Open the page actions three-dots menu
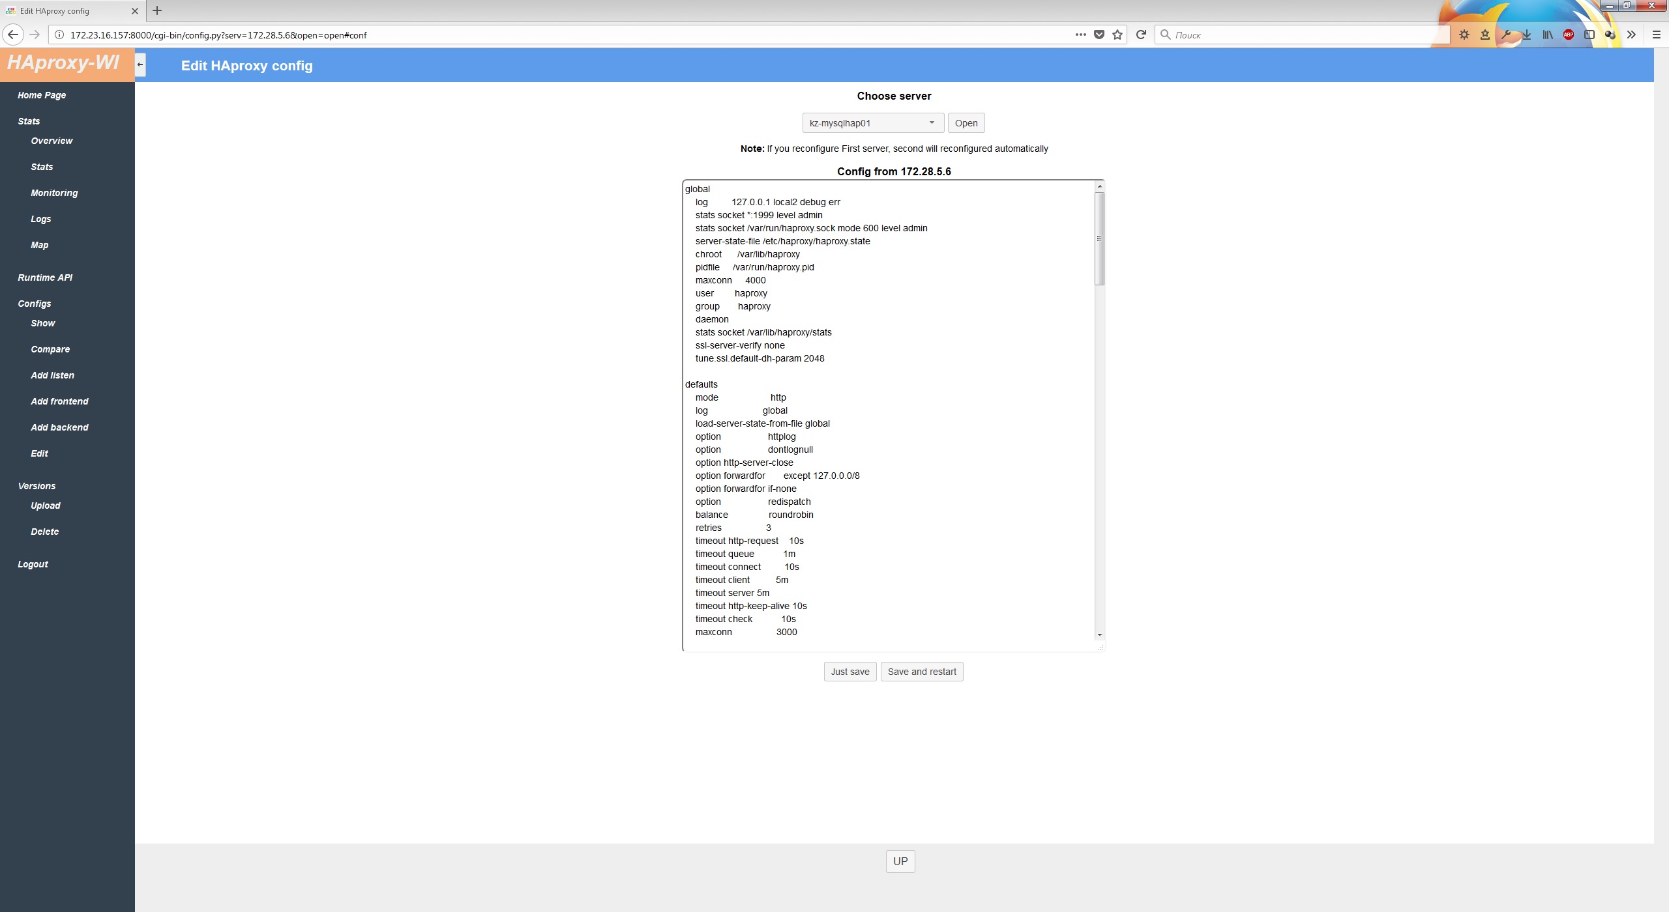The width and height of the screenshot is (1669, 912). (1080, 35)
